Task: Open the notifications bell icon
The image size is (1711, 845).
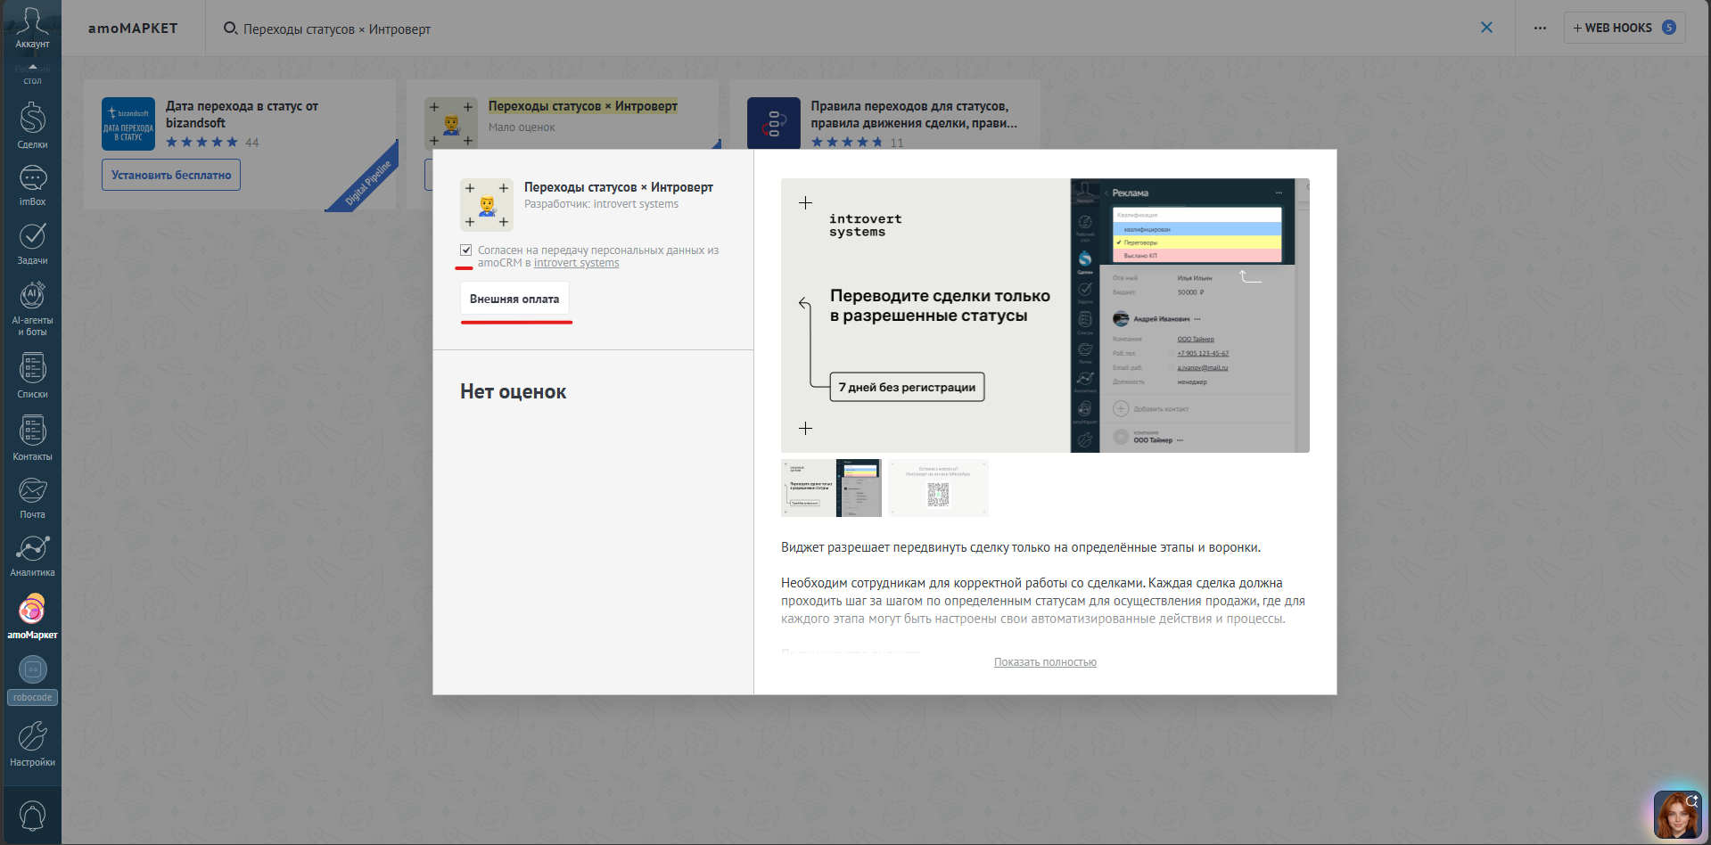Action: (32, 816)
